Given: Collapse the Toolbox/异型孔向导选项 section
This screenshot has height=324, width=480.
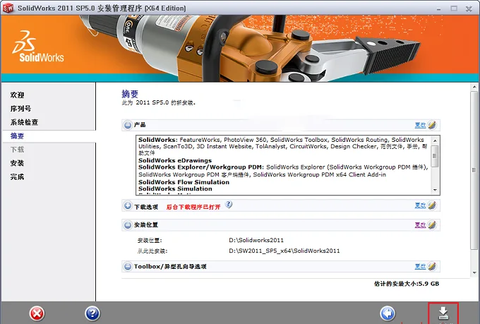Looking at the screenshot, I should (128, 266).
